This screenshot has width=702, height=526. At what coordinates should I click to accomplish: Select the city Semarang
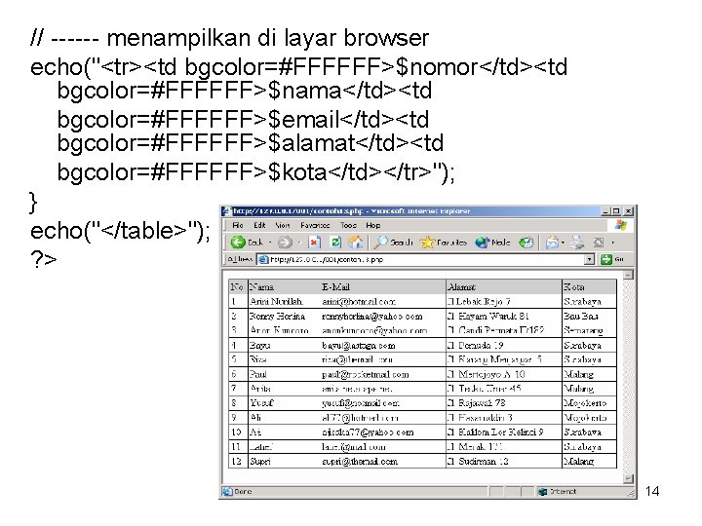tap(583, 330)
